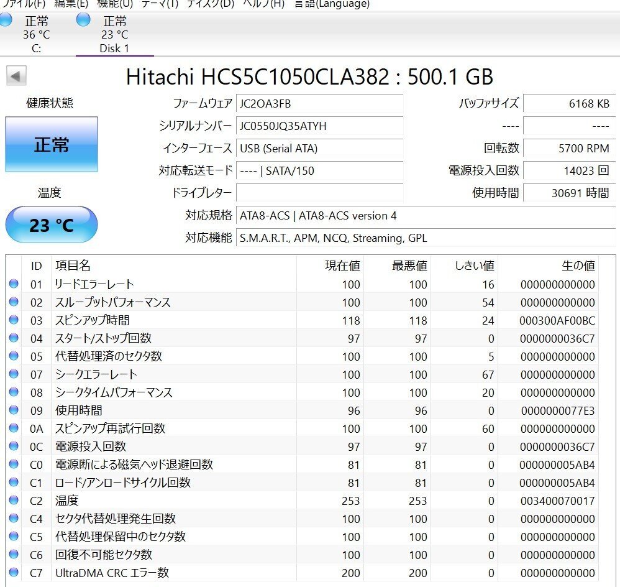Click status icon for 08 シークタイムパフォーマンス
The image size is (620, 587).
click(14, 392)
